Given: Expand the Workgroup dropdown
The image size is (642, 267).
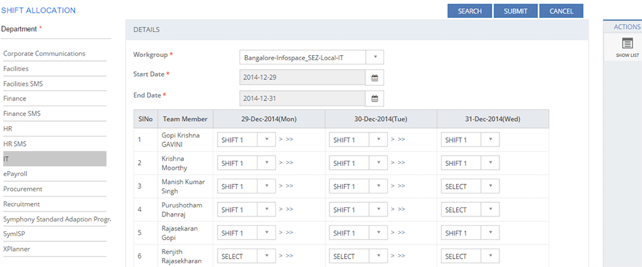Looking at the screenshot, I should (375, 57).
